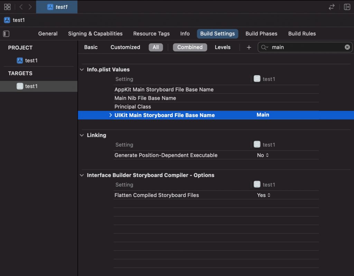Switch to Combined view
The width and height of the screenshot is (354, 276).
[x=190, y=47]
